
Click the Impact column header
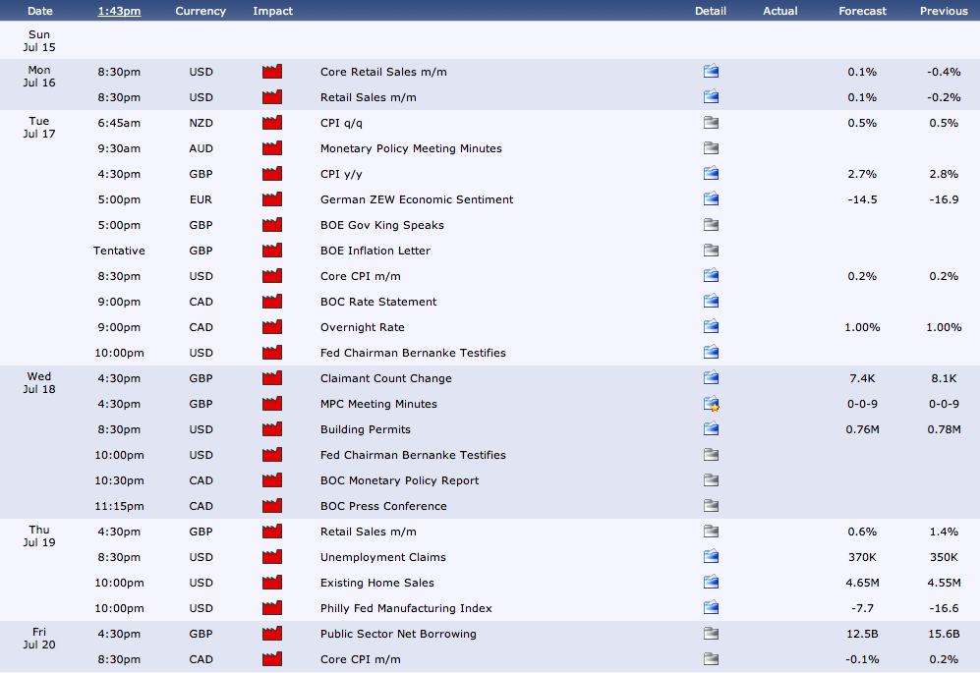(272, 11)
